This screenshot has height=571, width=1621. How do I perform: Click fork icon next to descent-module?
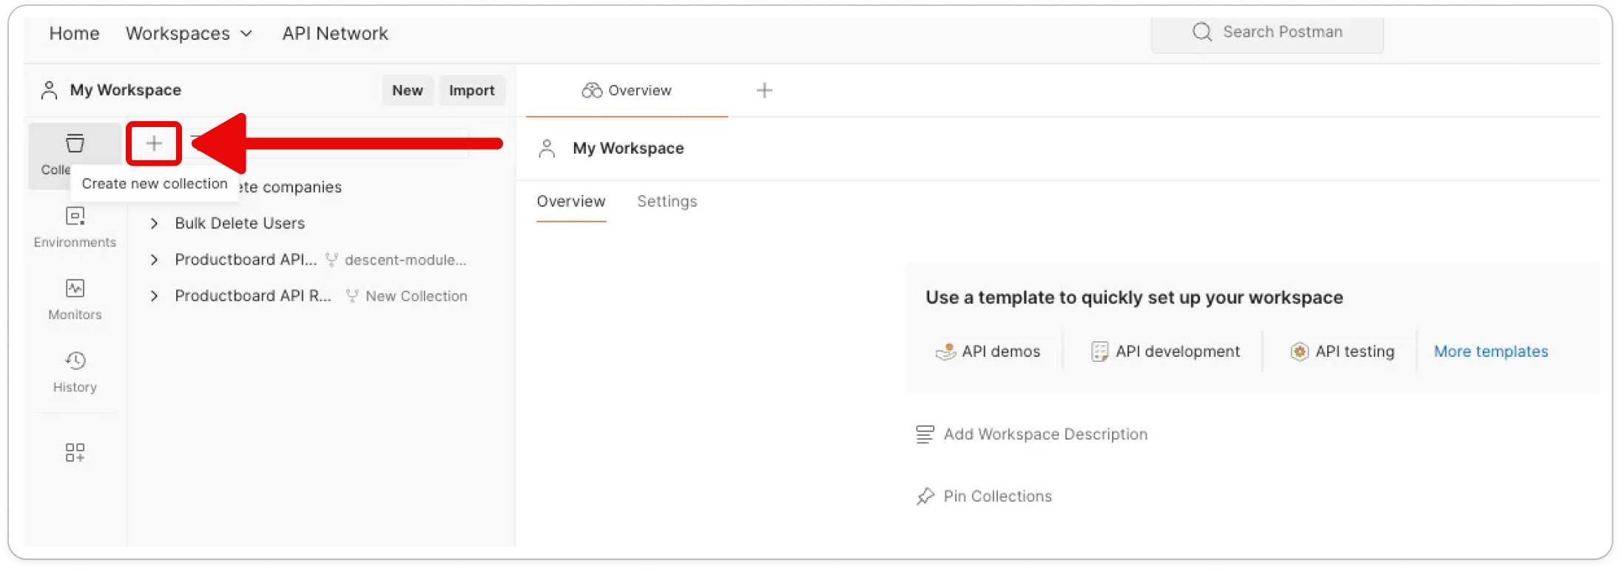point(331,260)
